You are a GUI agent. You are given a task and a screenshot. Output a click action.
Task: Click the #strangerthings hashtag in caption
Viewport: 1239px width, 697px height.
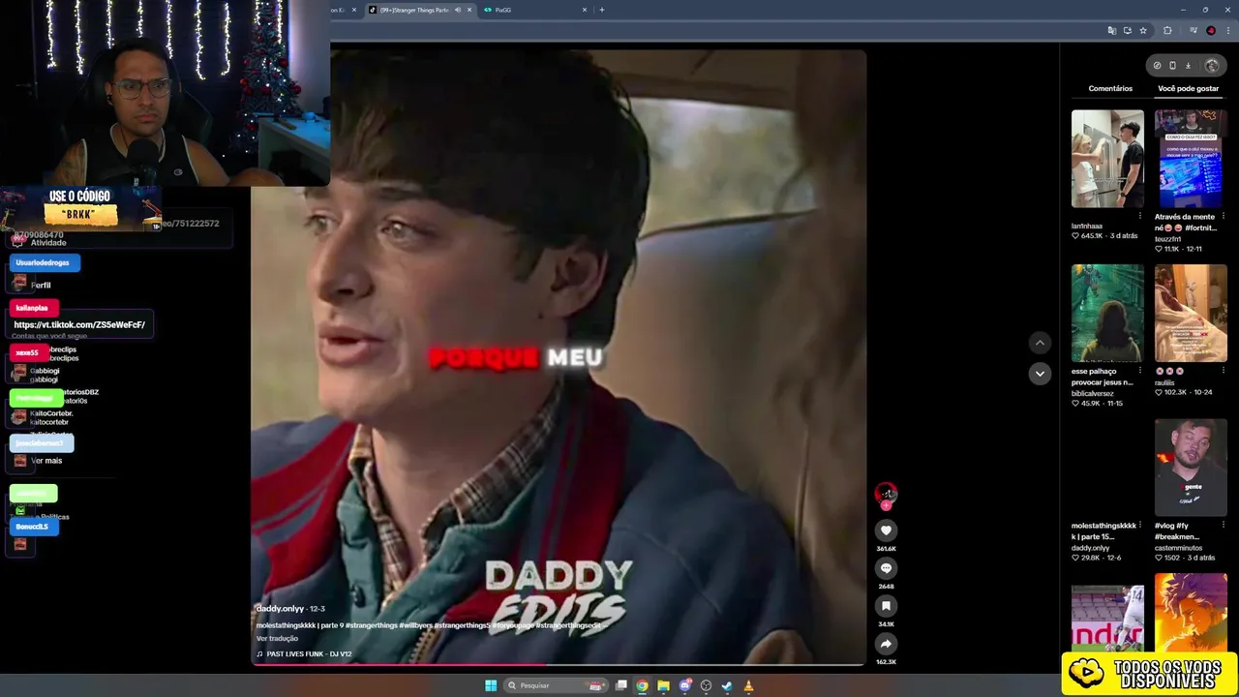(371, 625)
